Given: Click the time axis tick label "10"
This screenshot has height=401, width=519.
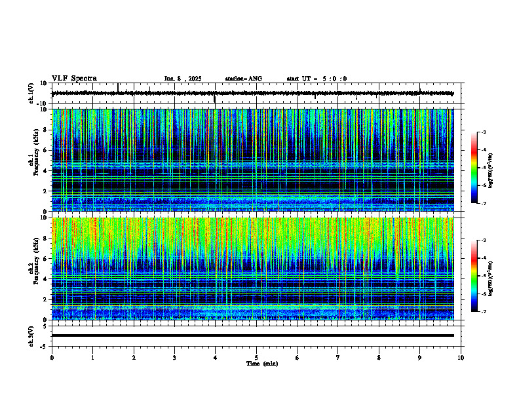Looking at the screenshot, I should (x=461, y=358).
